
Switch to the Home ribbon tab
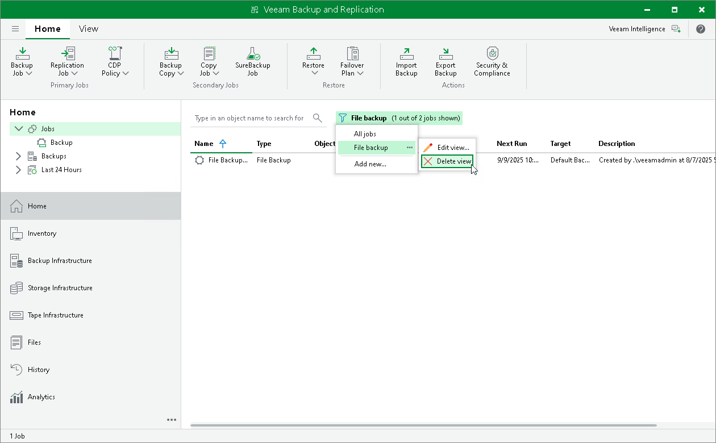point(48,29)
